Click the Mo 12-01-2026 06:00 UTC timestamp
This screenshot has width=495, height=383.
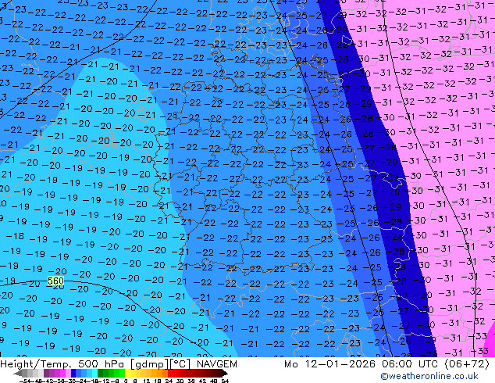(386, 364)
